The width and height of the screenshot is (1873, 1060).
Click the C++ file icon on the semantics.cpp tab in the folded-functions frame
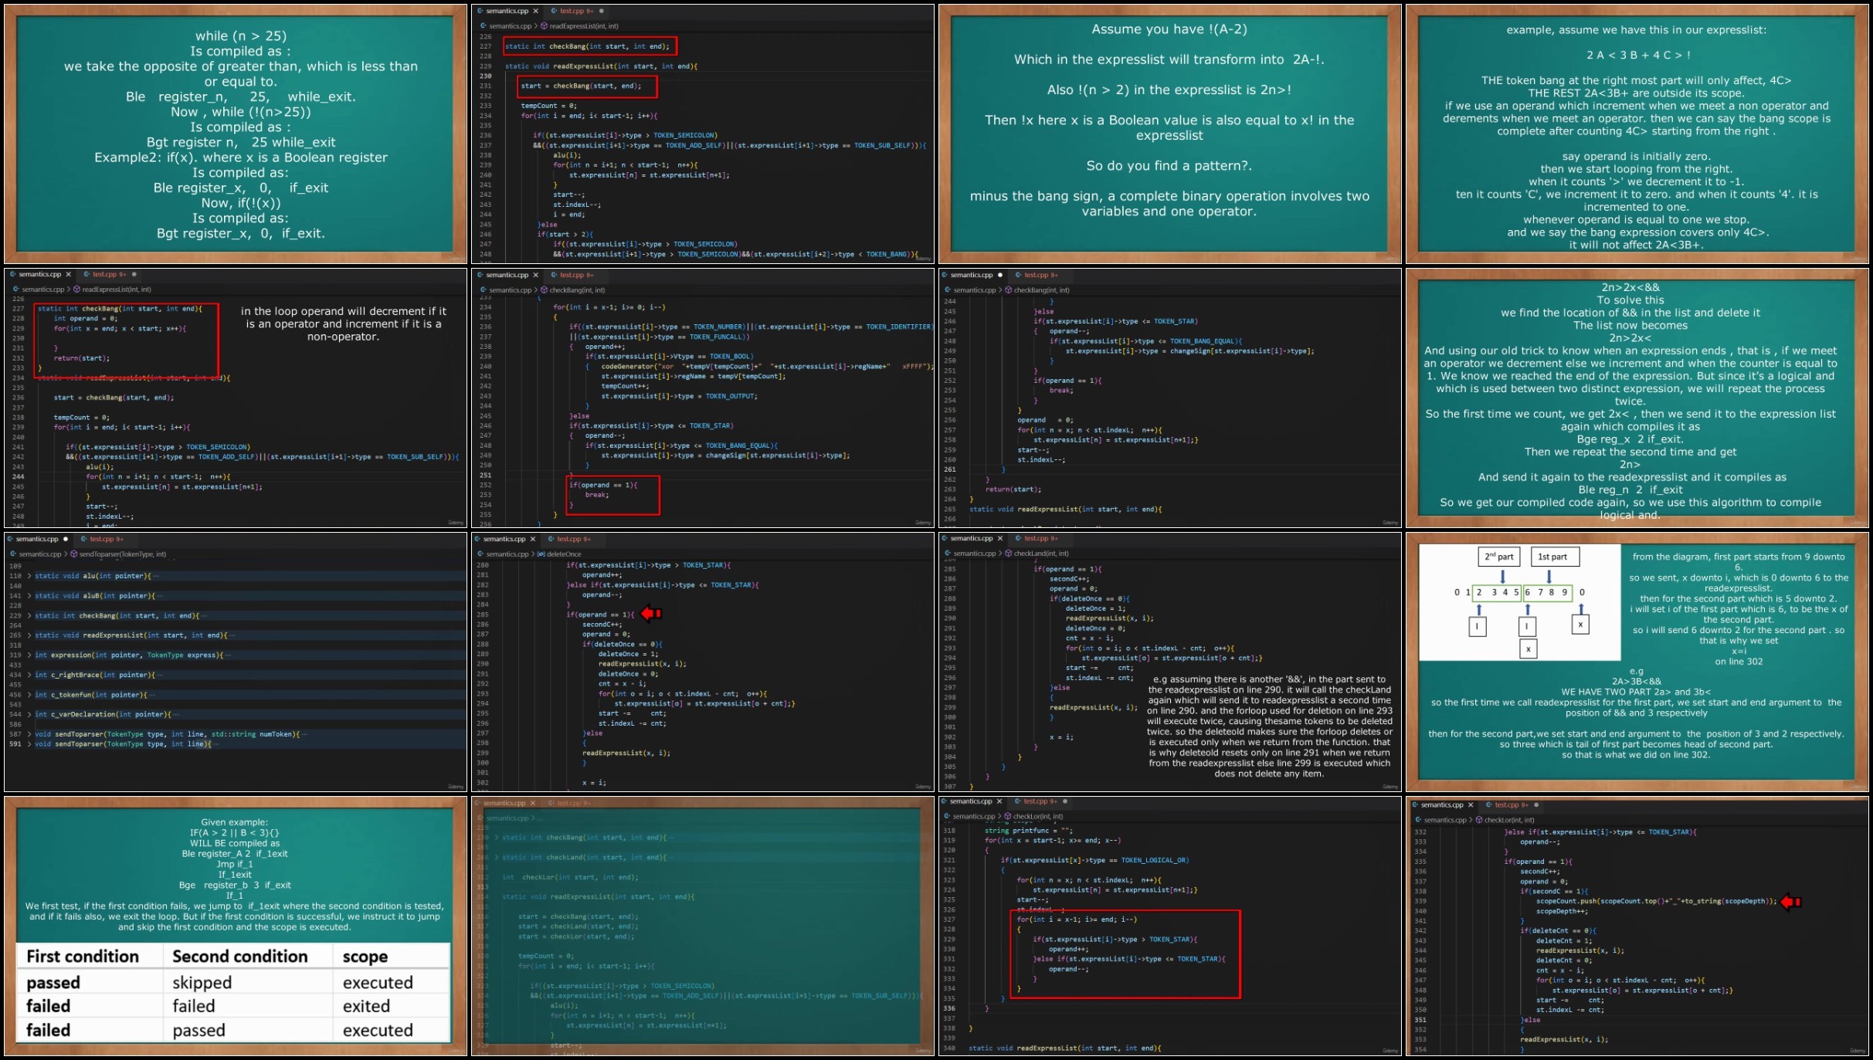pyautogui.click(x=11, y=539)
